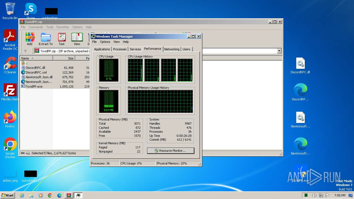Click the taskbar clock showing 7:55 PM
This screenshot has width=354, height=199.
[x=340, y=195]
